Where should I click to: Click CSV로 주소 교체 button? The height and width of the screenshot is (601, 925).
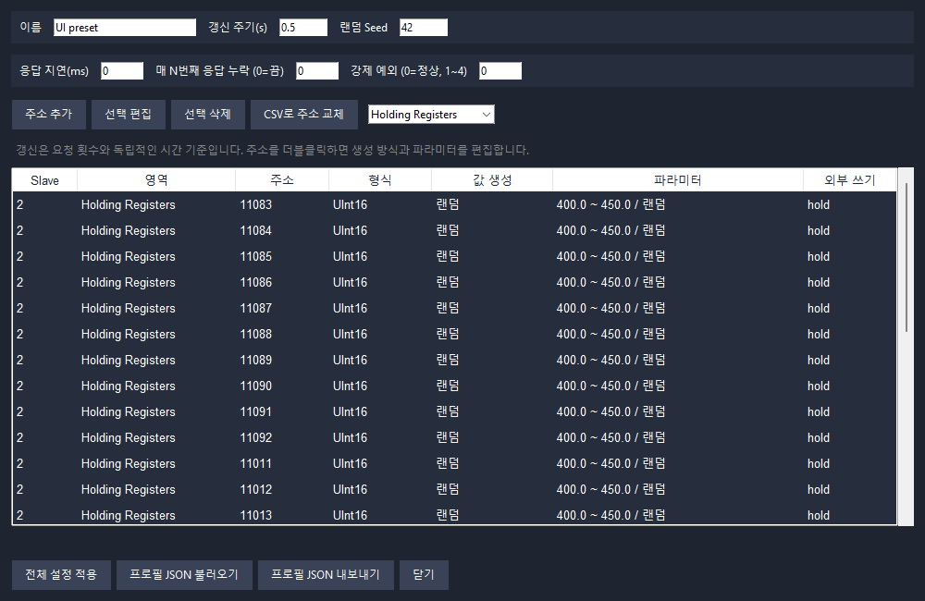[x=303, y=115]
